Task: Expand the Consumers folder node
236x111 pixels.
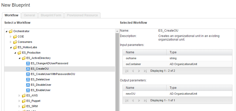Action: click(x=11, y=42)
